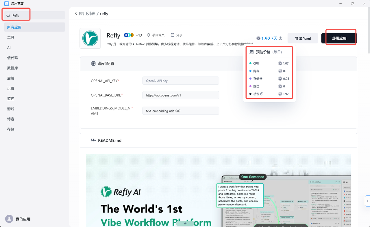Click the 总价 value 1.92

[286, 94]
